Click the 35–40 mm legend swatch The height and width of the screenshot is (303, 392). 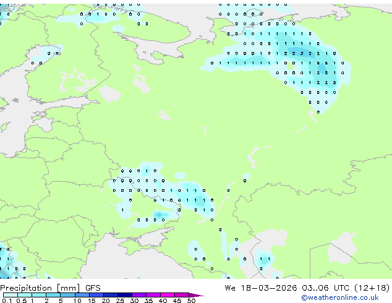click(x=153, y=295)
